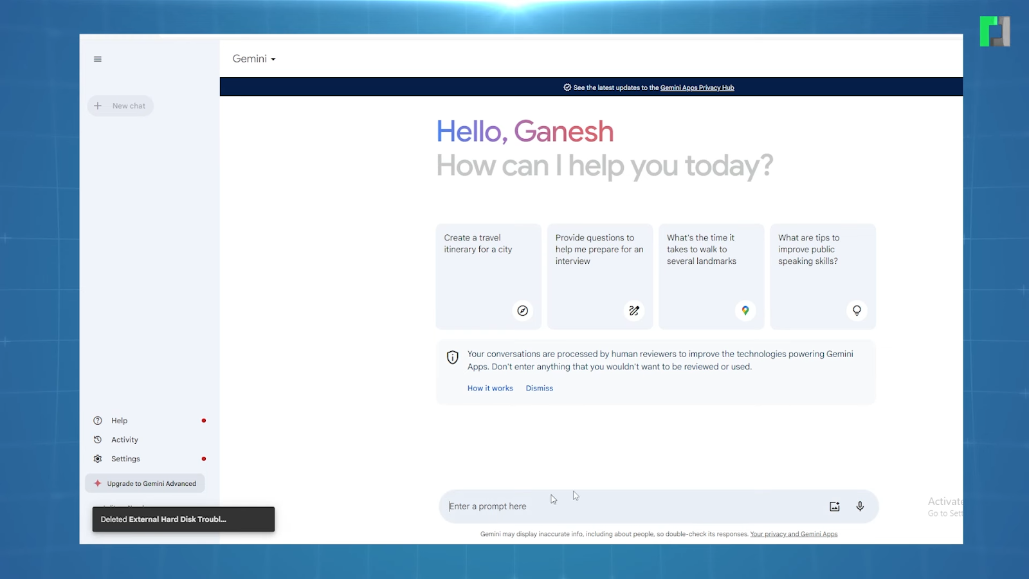Screen dimensions: 1029x579
Task: Click the Google Maps pin icon
Action: 745,311
